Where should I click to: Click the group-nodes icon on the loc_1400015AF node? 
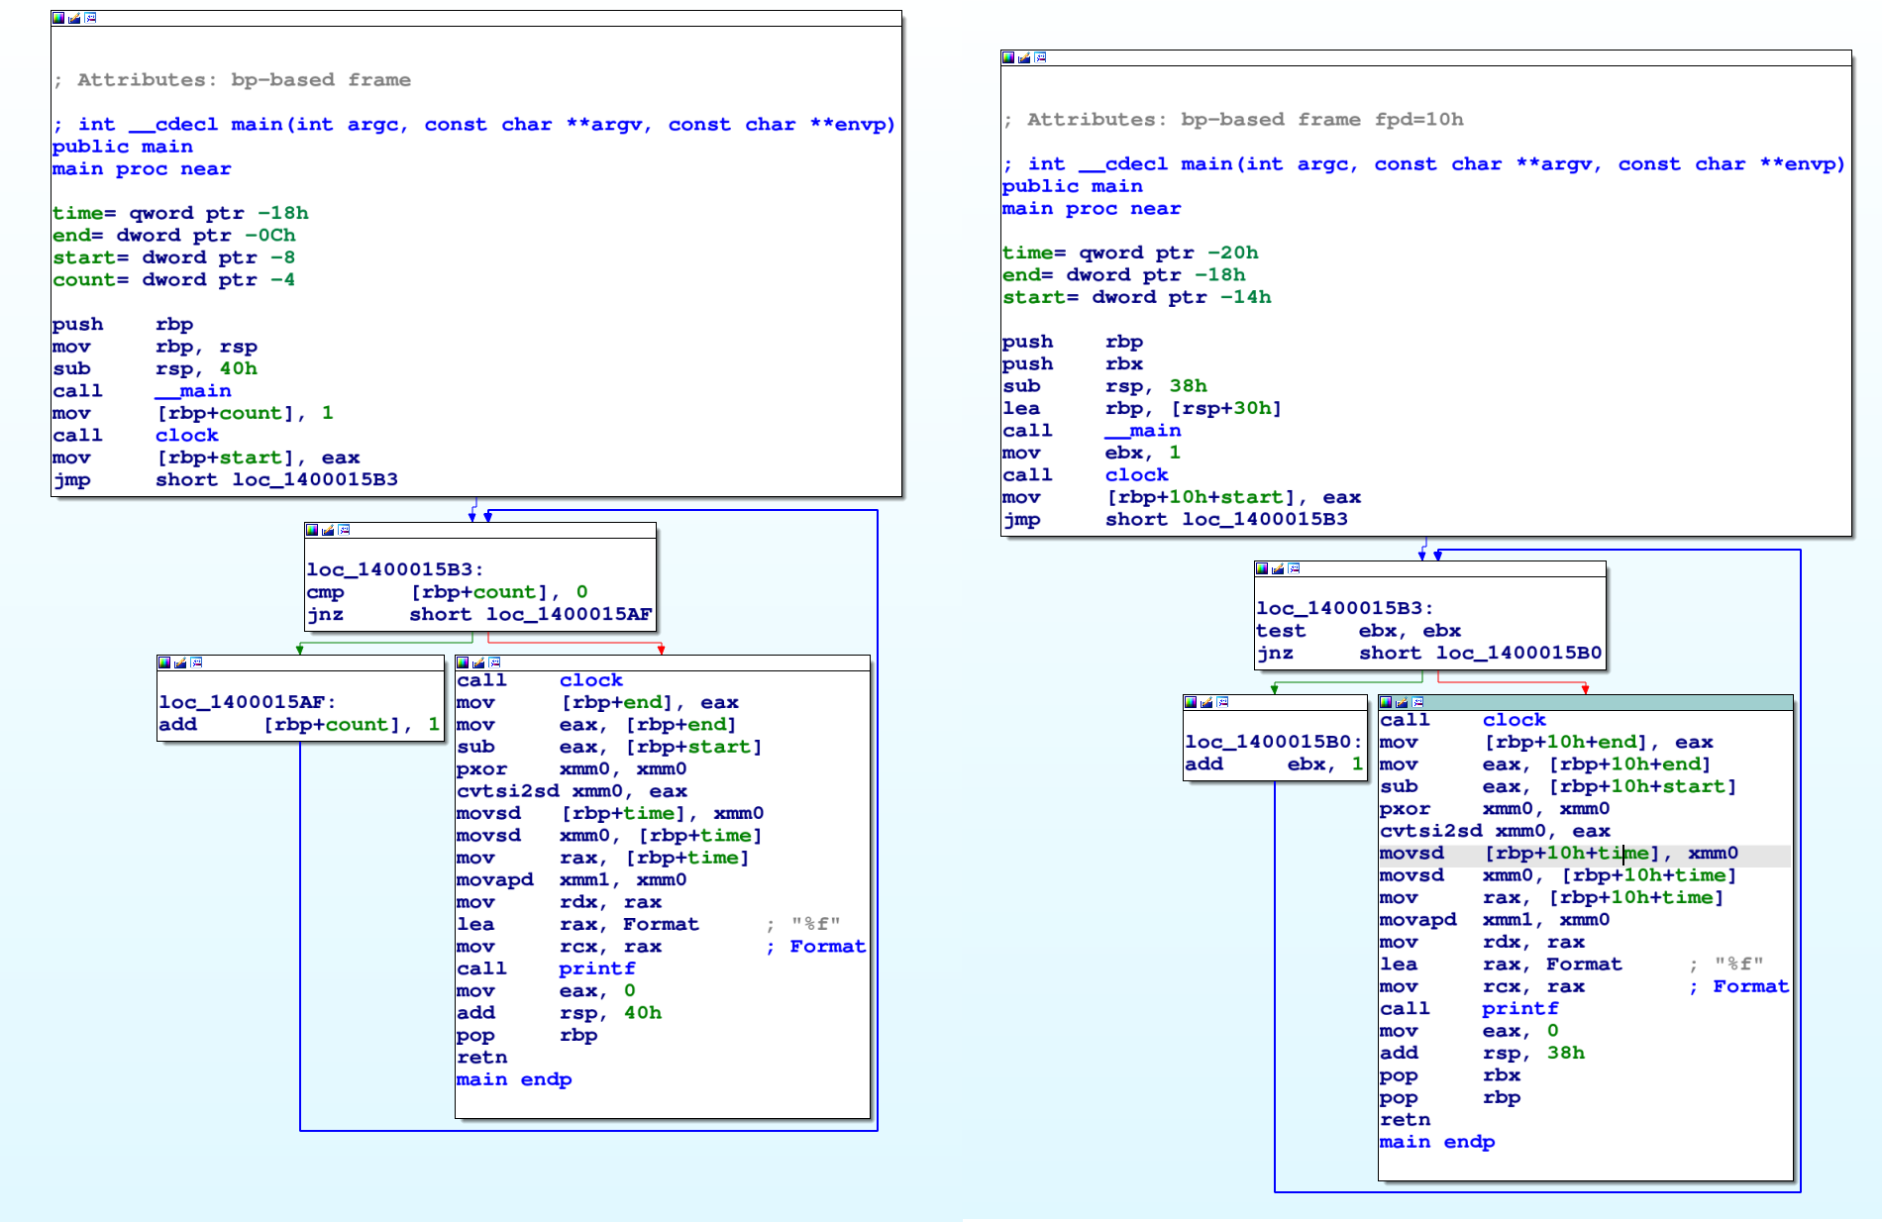196,662
